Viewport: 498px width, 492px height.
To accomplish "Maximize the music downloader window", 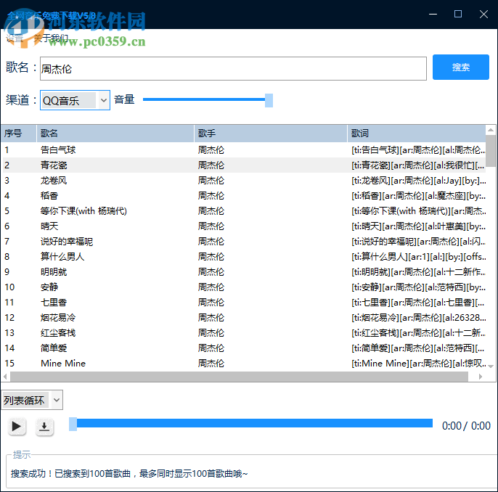I will coord(458,15).
